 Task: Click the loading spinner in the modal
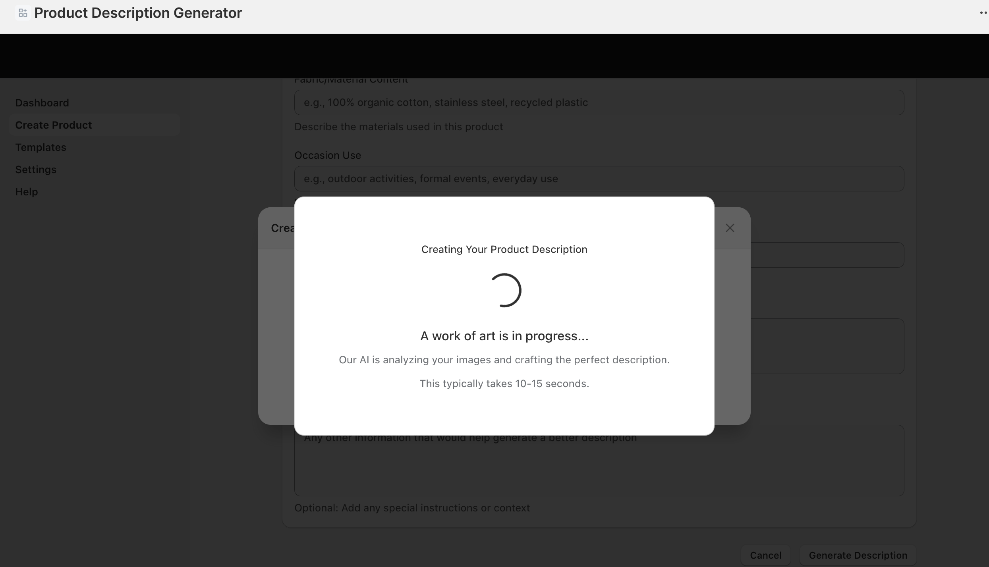point(504,290)
